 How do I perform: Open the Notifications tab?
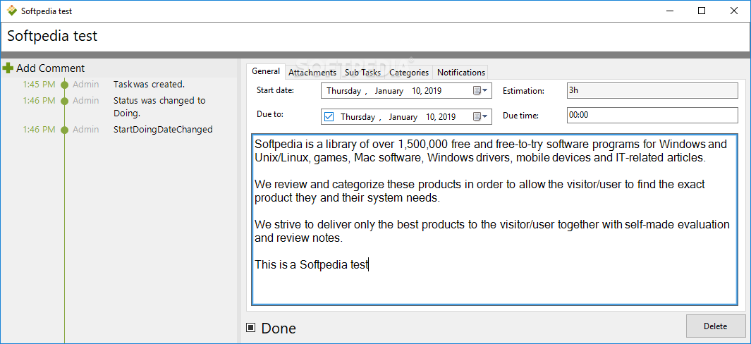coord(460,73)
